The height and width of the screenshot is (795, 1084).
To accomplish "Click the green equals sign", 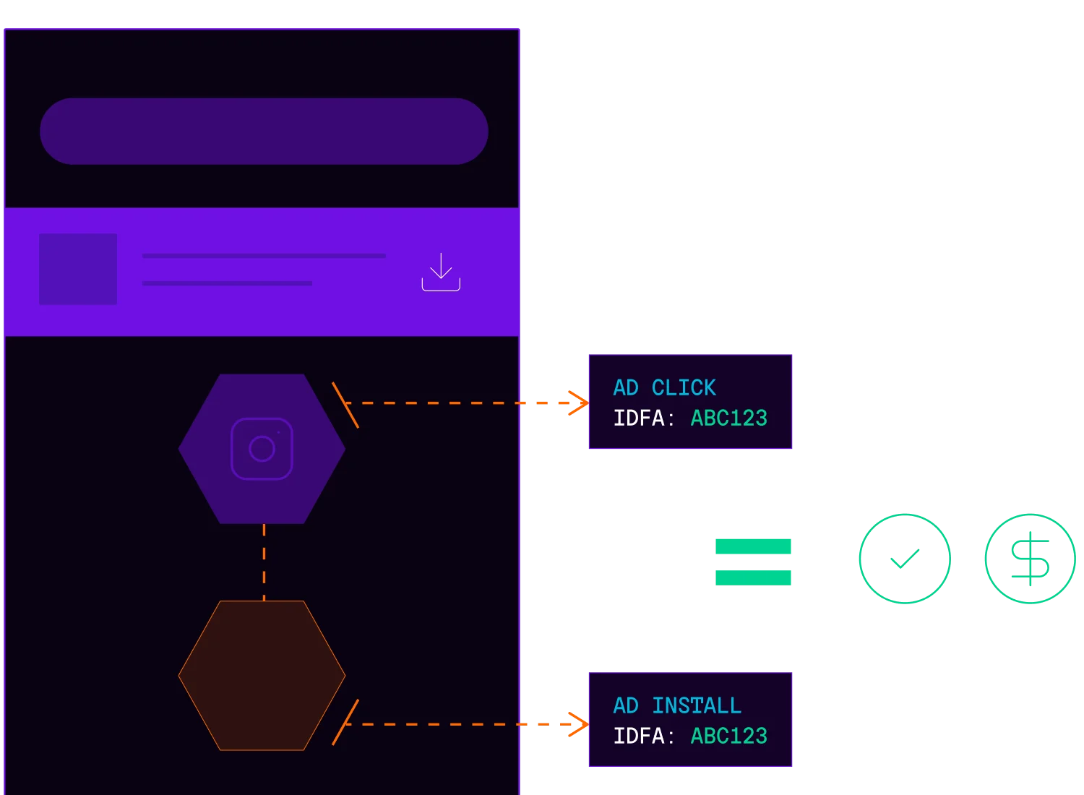I will [x=753, y=562].
